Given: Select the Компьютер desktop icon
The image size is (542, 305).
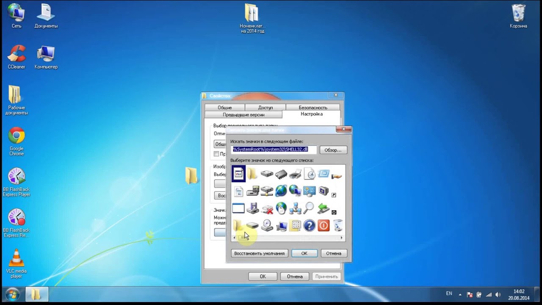Looking at the screenshot, I should point(46,57).
